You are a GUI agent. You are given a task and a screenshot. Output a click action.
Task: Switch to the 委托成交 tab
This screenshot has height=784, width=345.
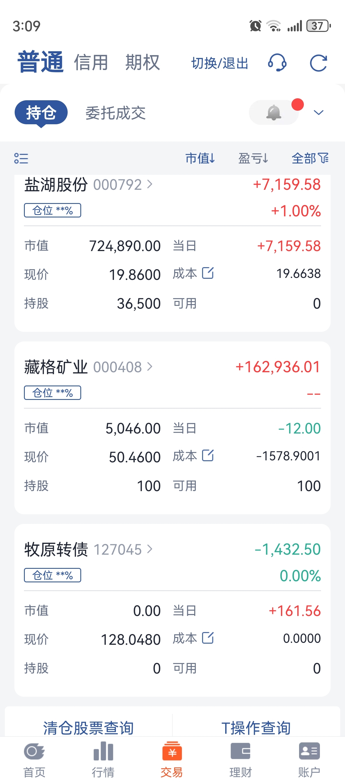click(x=116, y=113)
